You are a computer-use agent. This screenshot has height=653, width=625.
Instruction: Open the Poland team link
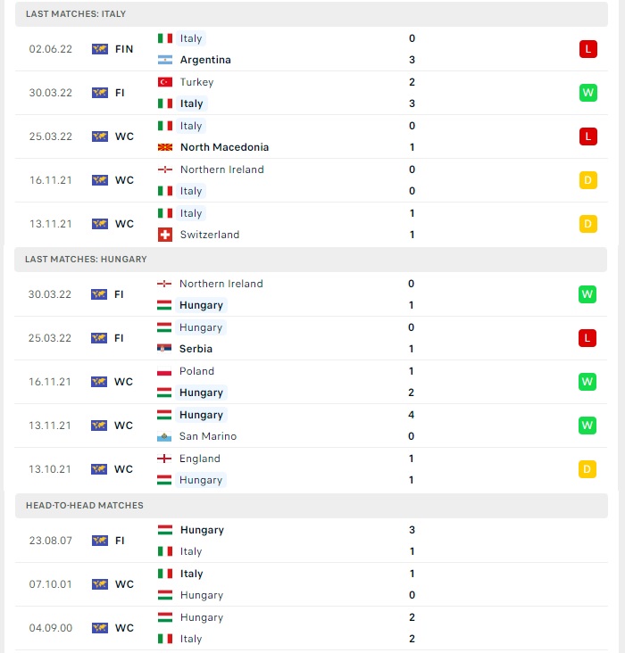pos(196,371)
